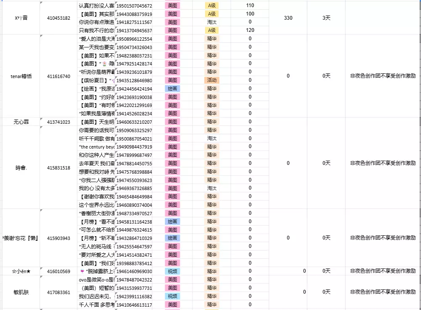Click the 0天 cell in ☆小ēn★ row
The width and height of the screenshot is (421, 310).
pyautogui.click(x=326, y=271)
